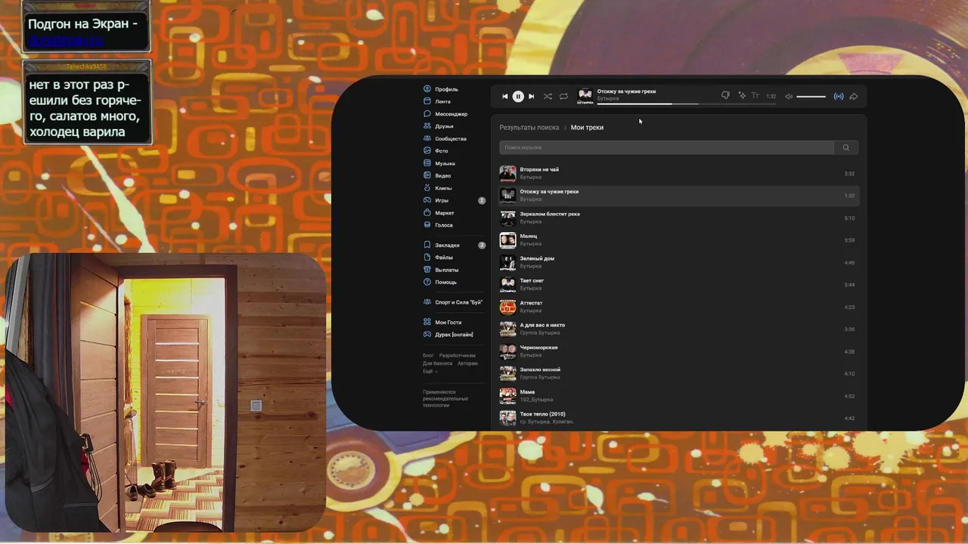Image resolution: width=968 pixels, height=544 pixels.
Task: Select the Мои треки breadcrumb
Action: coord(587,128)
